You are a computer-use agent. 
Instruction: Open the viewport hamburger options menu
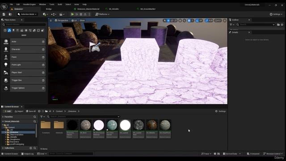(51, 21)
